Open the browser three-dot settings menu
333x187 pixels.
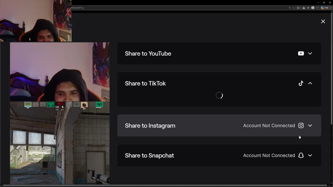[317, 8]
